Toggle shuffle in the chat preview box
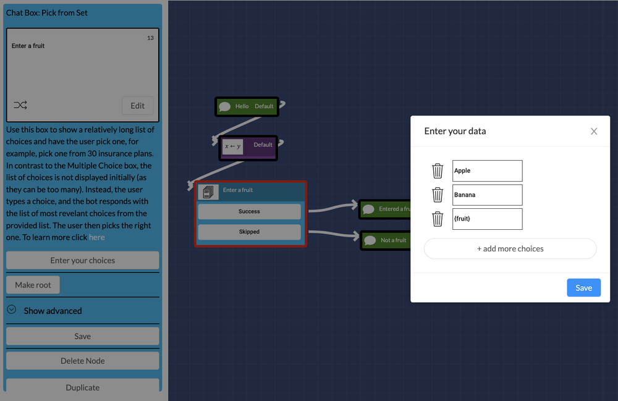Screen dimensions: 618x401 pos(20,105)
